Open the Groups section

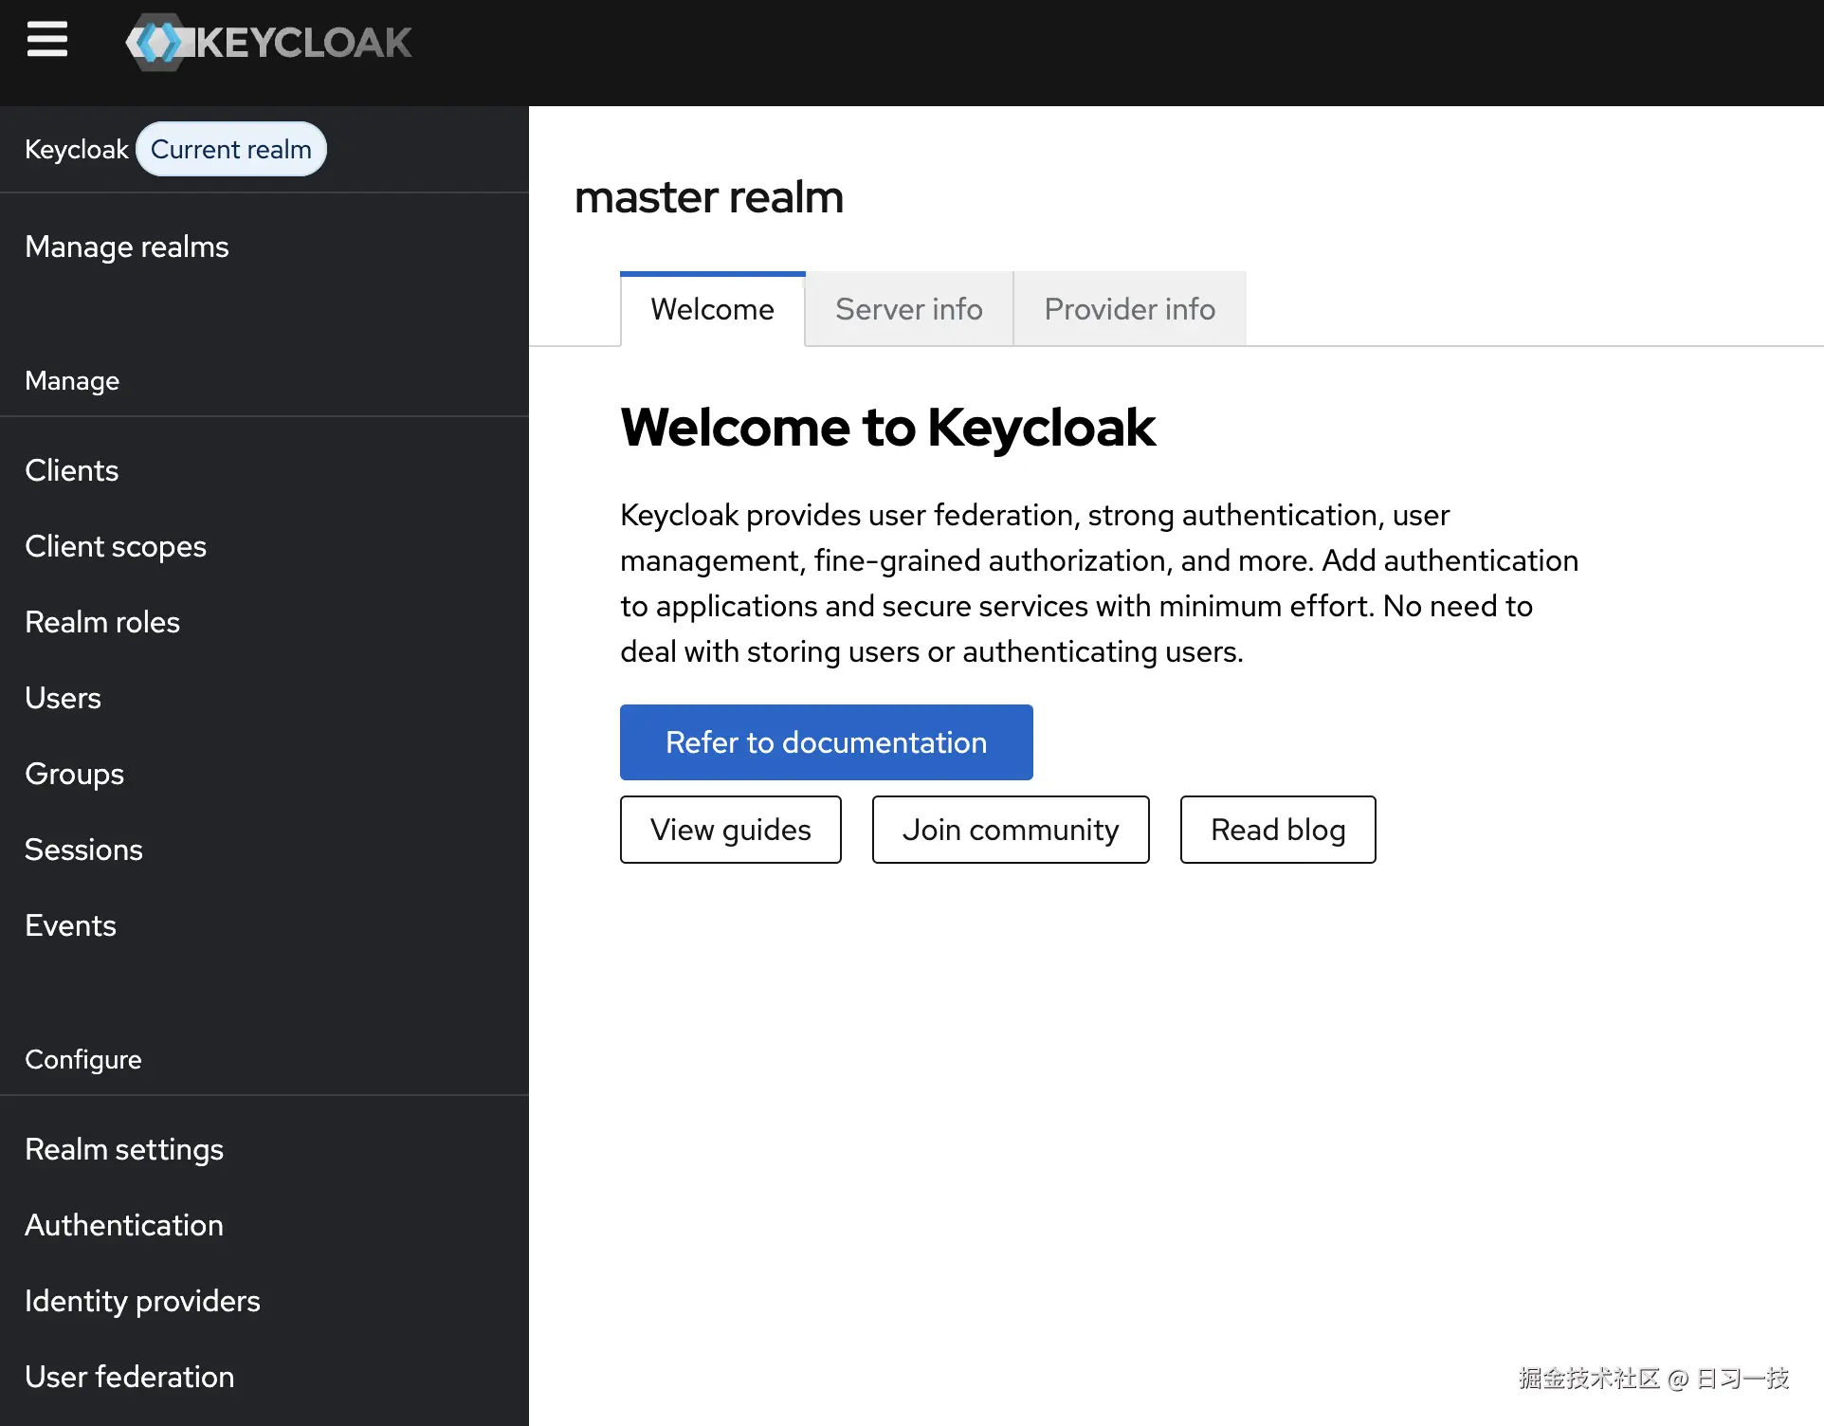74,774
